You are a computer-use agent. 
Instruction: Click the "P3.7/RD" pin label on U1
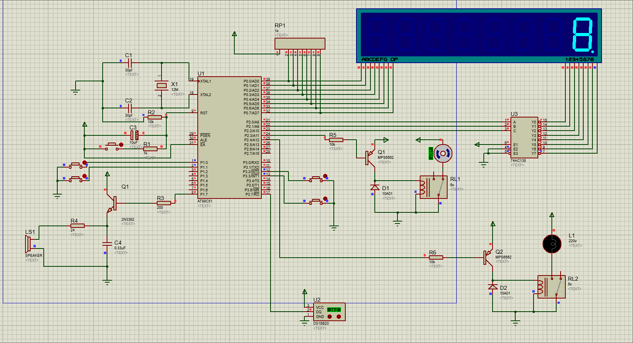tap(252, 195)
